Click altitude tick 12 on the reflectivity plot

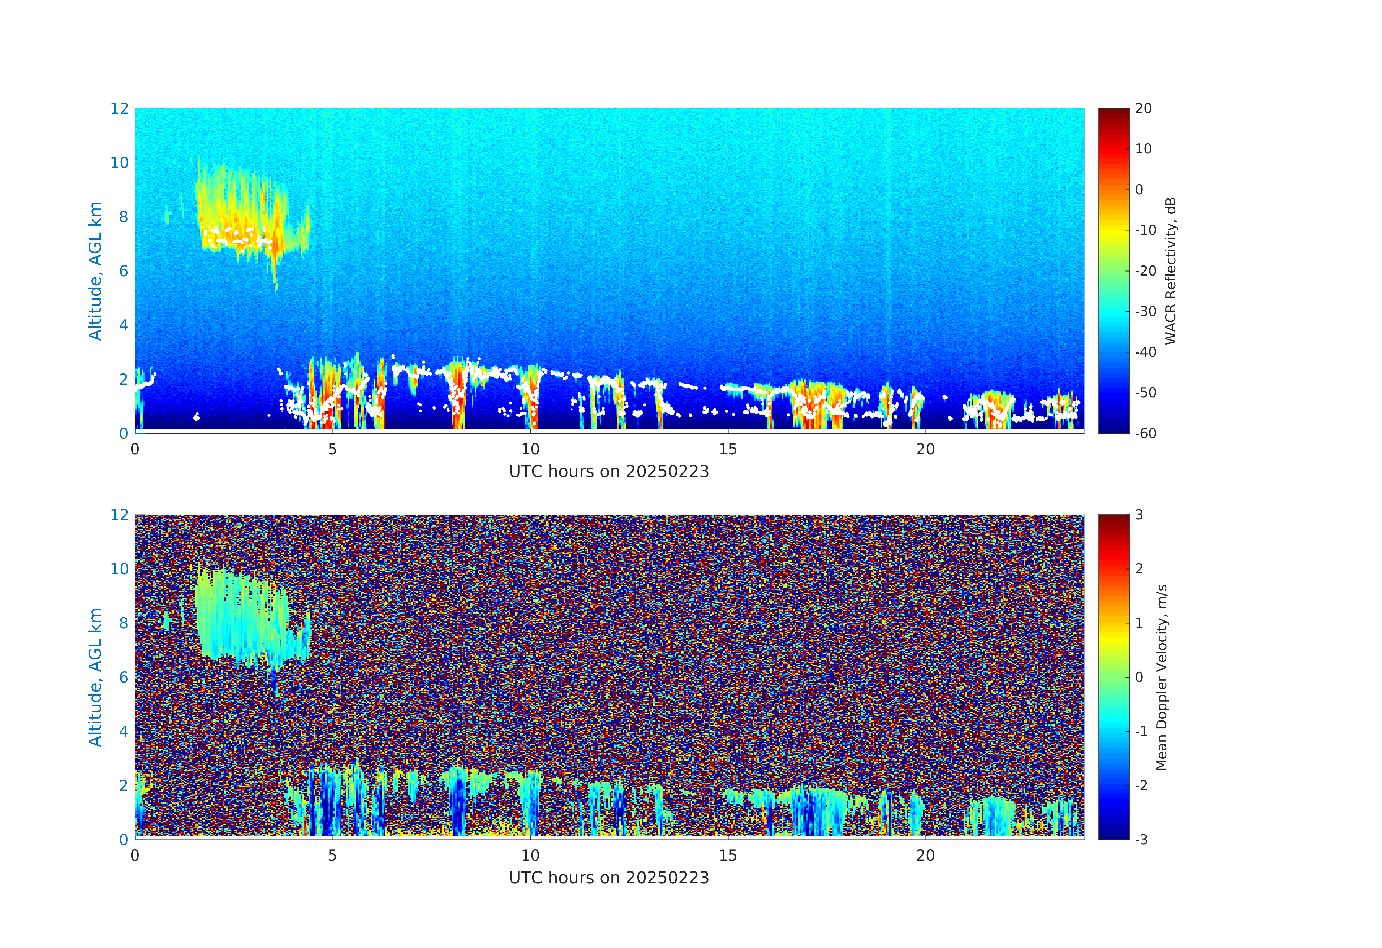coord(119,109)
